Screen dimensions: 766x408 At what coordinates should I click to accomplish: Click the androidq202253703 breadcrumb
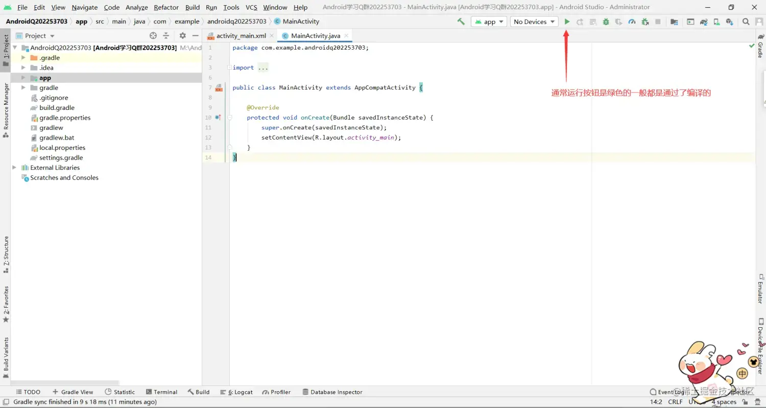236,21
